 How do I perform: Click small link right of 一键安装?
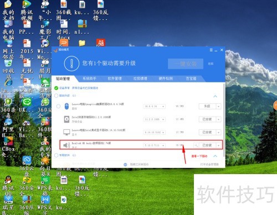tap(211, 64)
